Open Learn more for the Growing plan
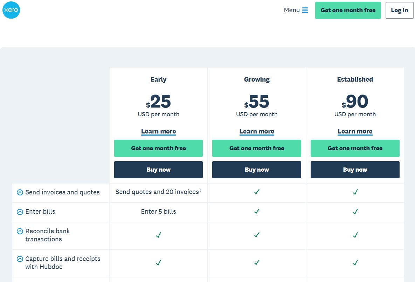 click(x=257, y=131)
